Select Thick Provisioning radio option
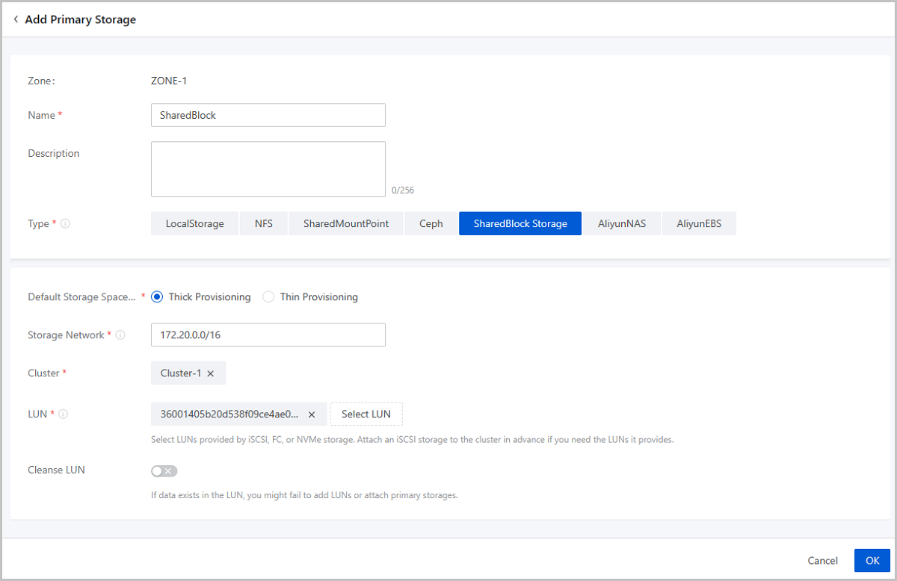897x581 pixels. [x=157, y=297]
